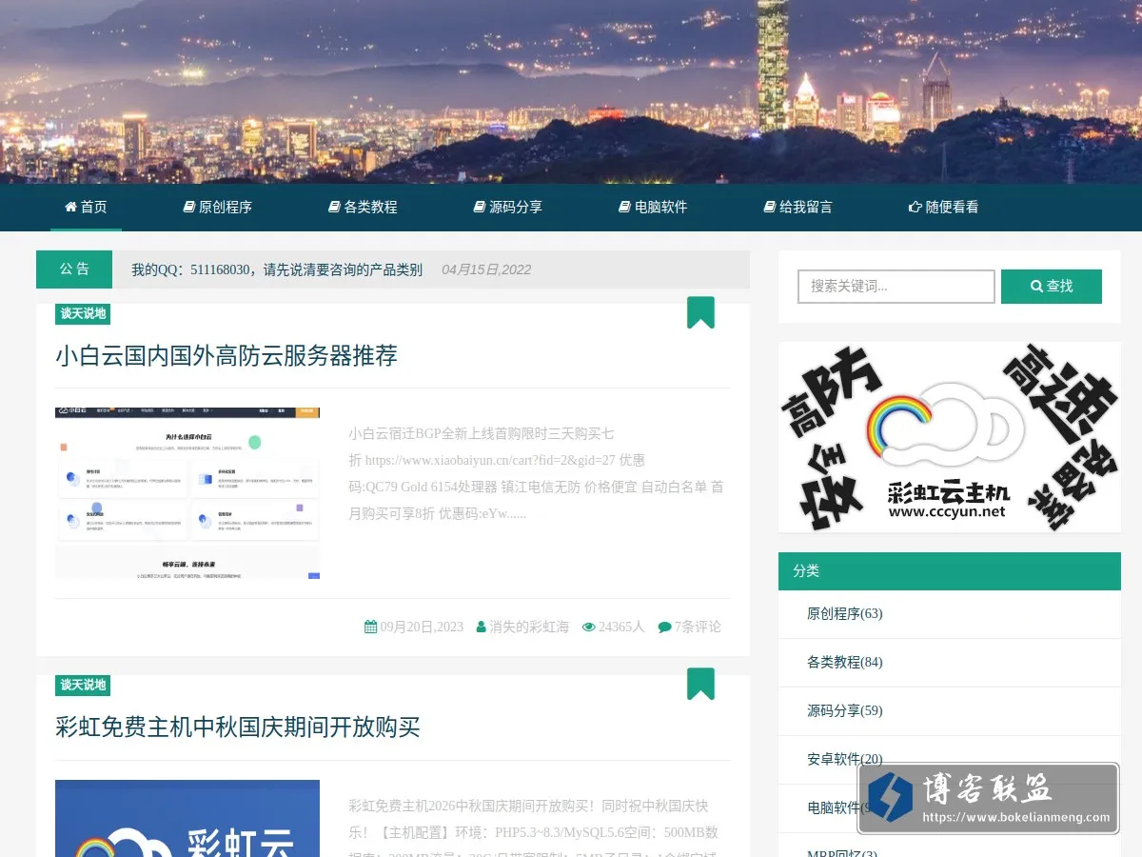The height and width of the screenshot is (857, 1142).
Task: Open the 电脑软件 navigation item
Action: click(653, 207)
